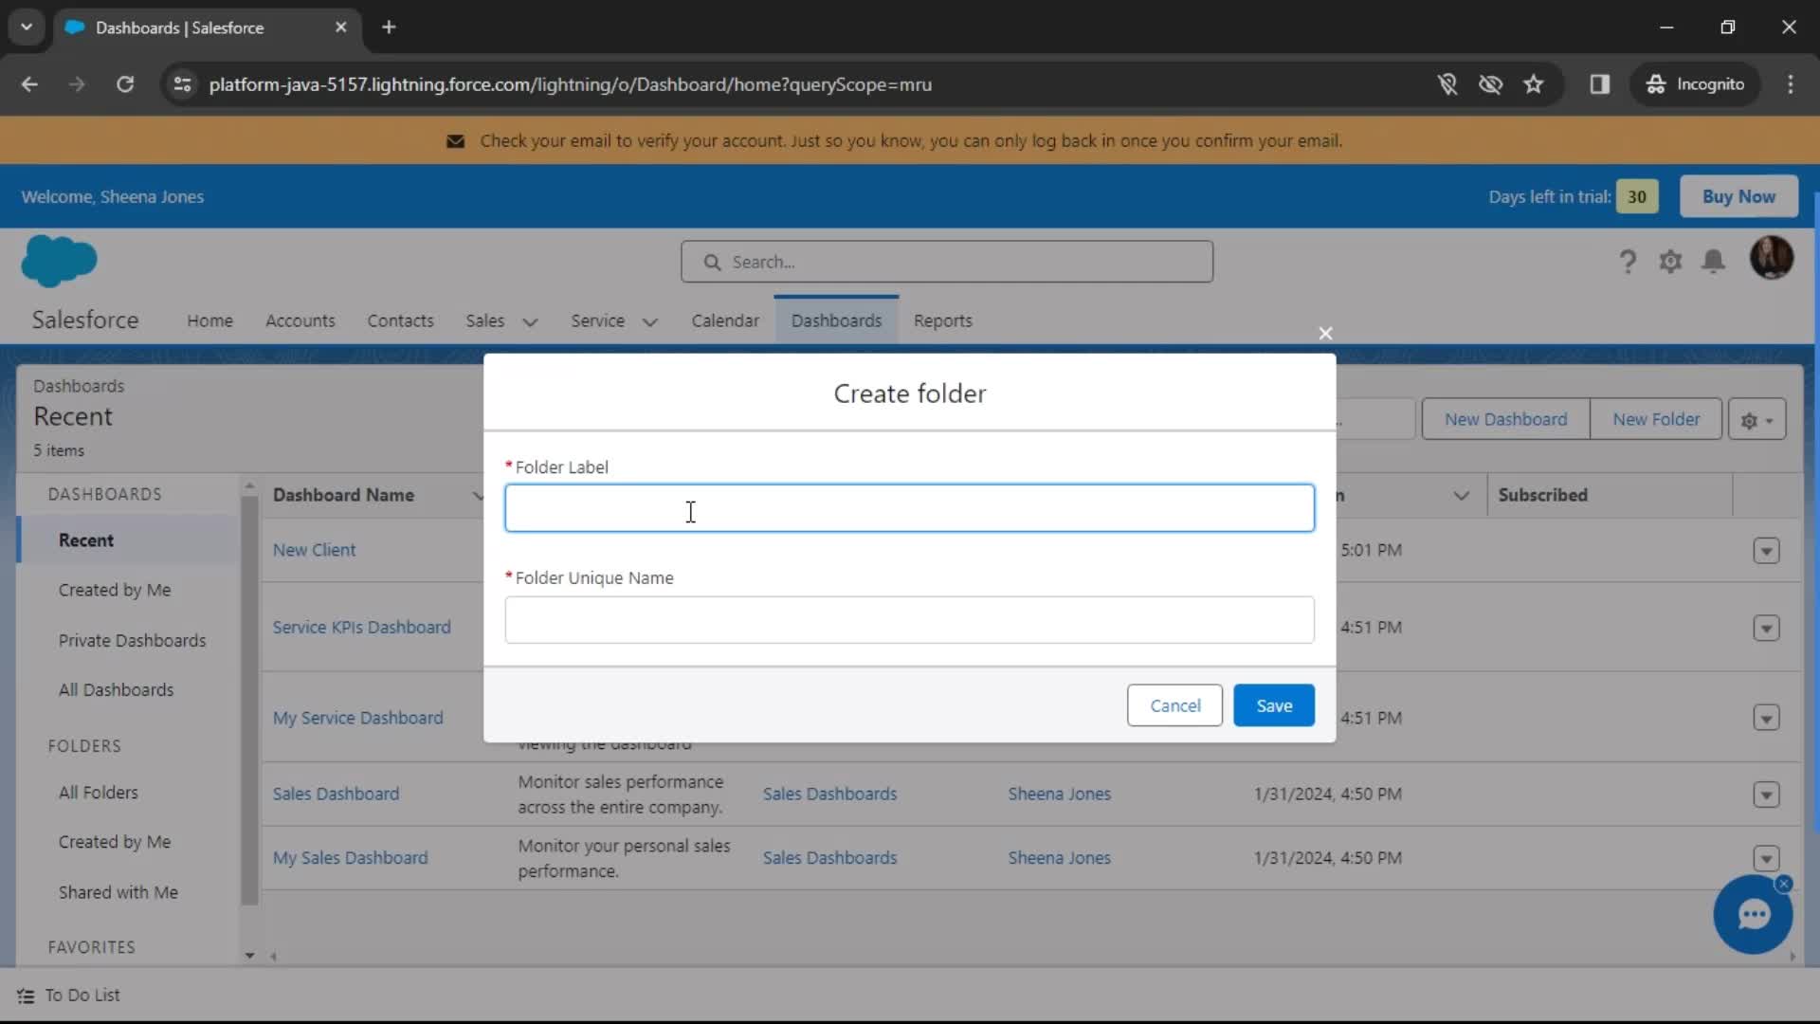Expand the Service nav menu chevron
1820x1024 pixels.
pyautogui.click(x=649, y=321)
